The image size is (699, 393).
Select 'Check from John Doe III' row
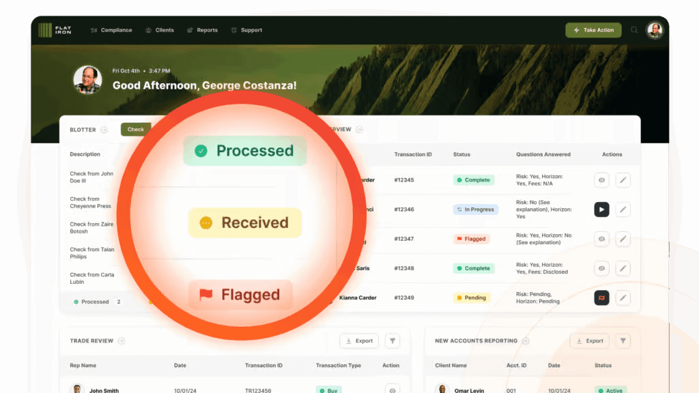click(92, 177)
